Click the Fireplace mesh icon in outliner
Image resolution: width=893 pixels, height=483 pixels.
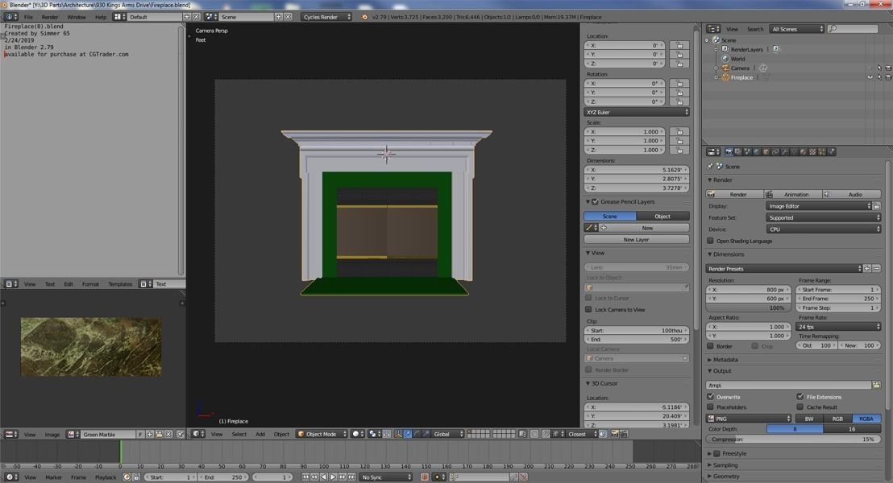point(725,77)
